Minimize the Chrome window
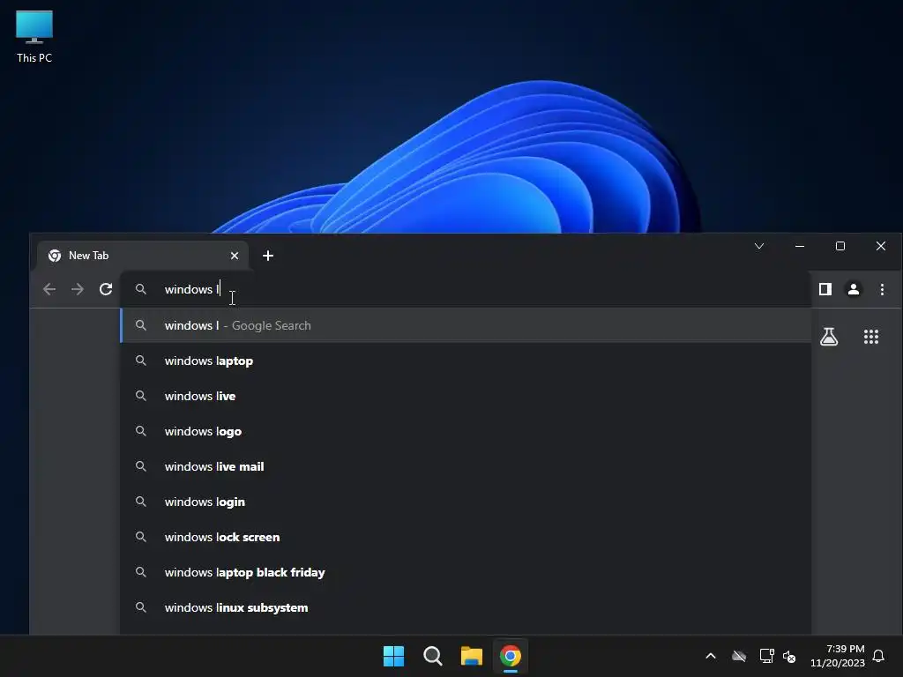903x677 pixels. click(x=800, y=246)
